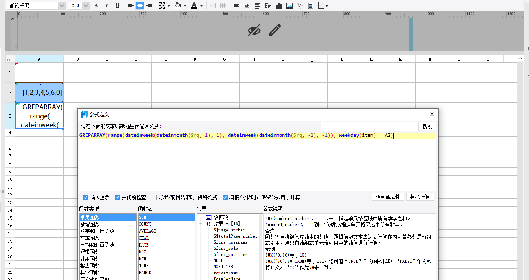Select the COUNT function name
Screen dimensions: 529x280
(x=166, y=224)
